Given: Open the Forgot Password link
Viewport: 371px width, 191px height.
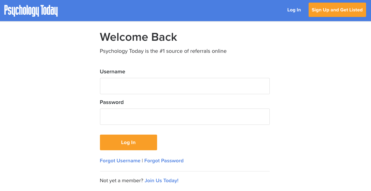Looking at the screenshot, I should click(x=164, y=161).
